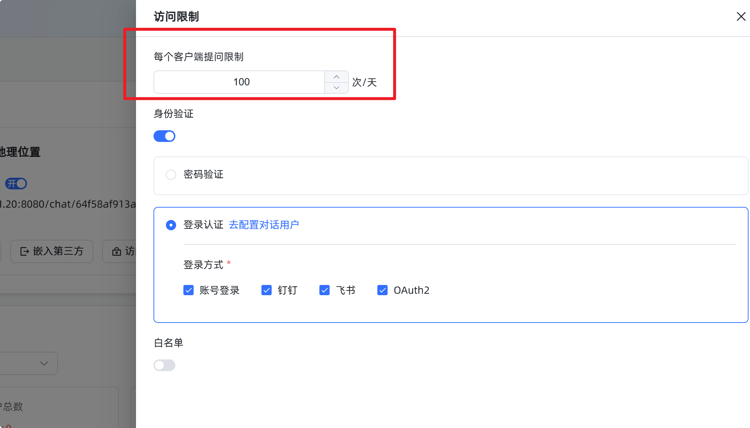The height and width of the screenshot is (428, 750).
Task: Open the 去配置对话用户 link
Action: (264, 225)
